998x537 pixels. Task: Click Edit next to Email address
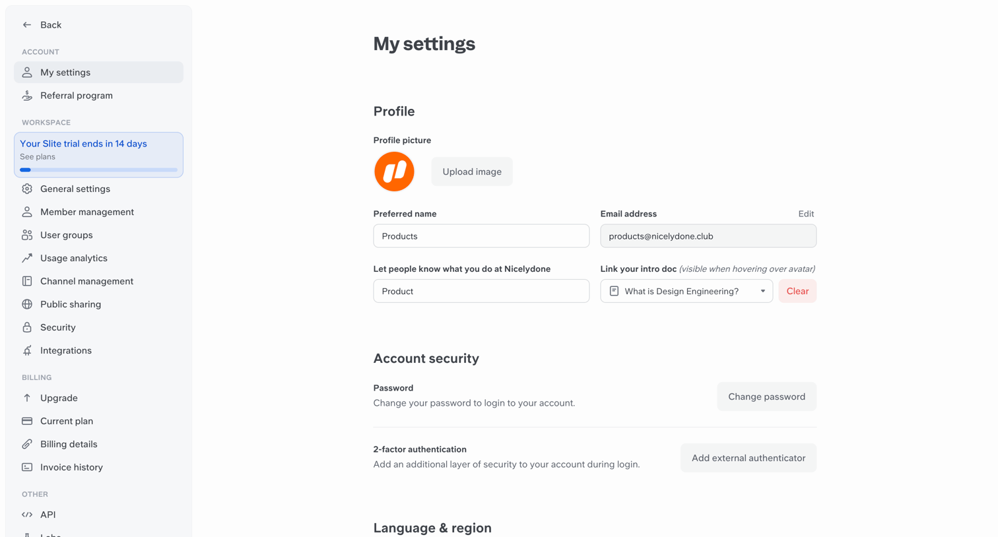pyautogui.click(x=806, y=214)
